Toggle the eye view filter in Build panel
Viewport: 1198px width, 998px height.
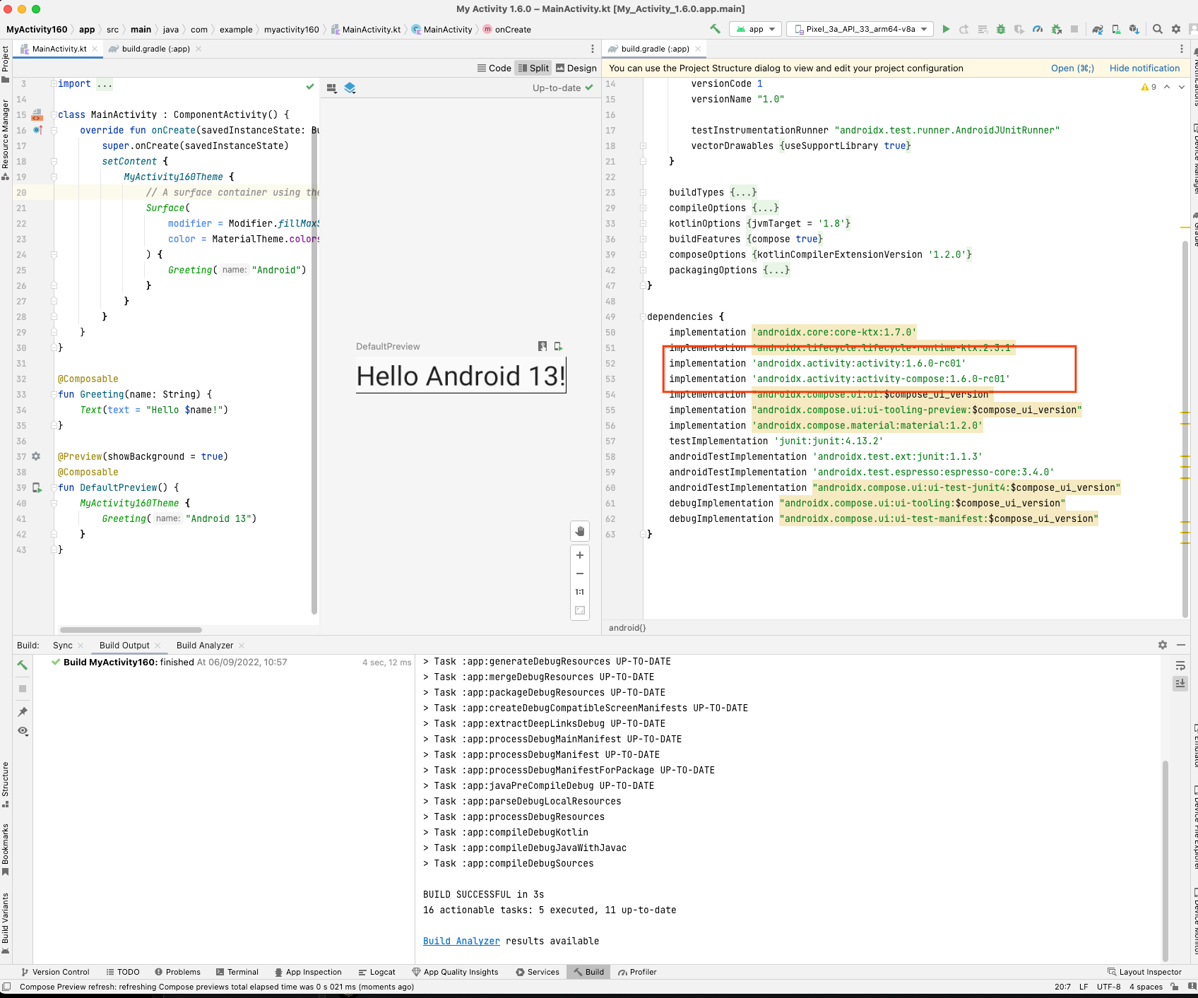pos(23,731)
